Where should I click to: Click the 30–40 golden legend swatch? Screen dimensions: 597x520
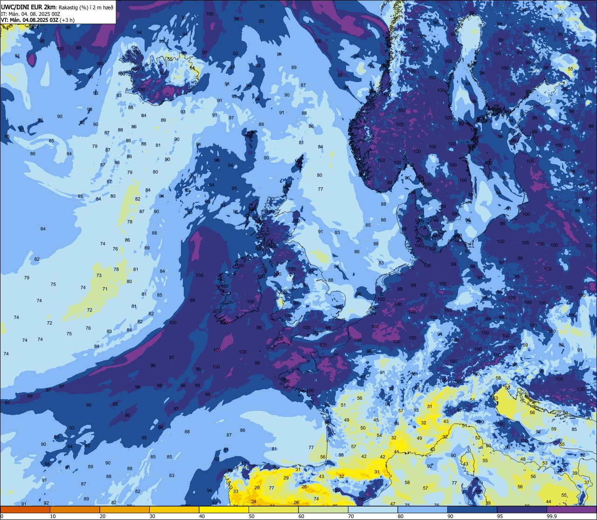(x=174, y=509)
